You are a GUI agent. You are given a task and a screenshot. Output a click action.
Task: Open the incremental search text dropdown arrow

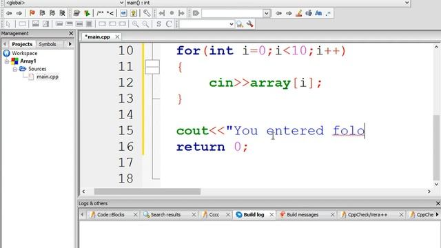(x=266, y=13)
